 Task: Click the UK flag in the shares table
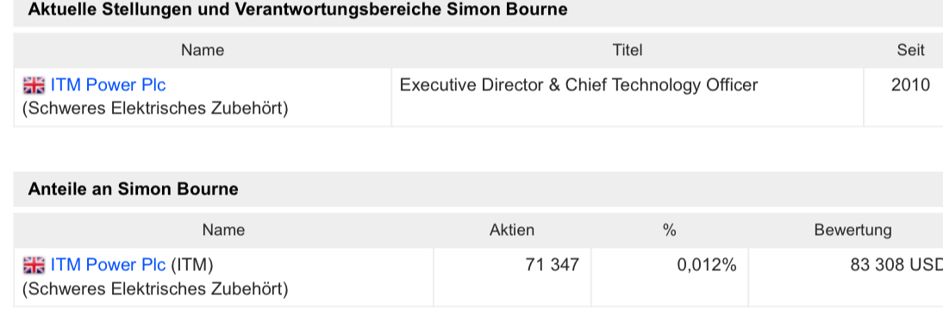point(34,265)
